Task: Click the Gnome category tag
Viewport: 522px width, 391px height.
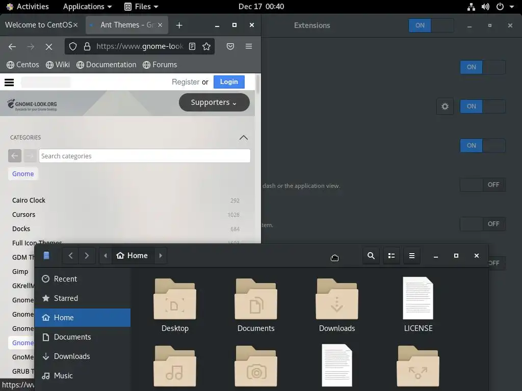Action: pos(23,174)
